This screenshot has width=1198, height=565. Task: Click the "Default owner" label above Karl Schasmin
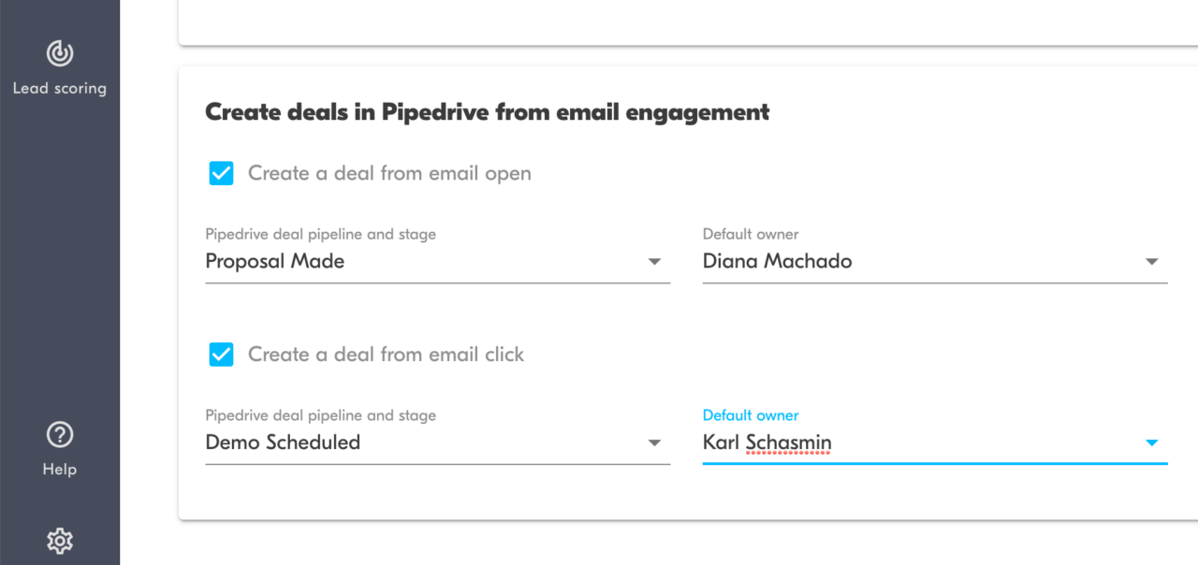pos(750,415)
